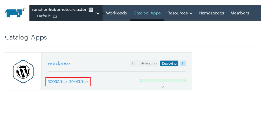Click the Deploying status badge
The image size is (261, 121).
(x=169, y=63)
